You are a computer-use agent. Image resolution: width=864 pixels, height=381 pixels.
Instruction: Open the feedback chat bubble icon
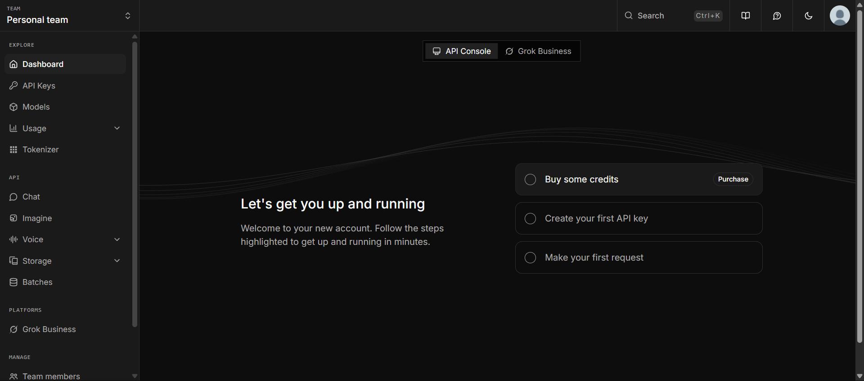(777, 16)
